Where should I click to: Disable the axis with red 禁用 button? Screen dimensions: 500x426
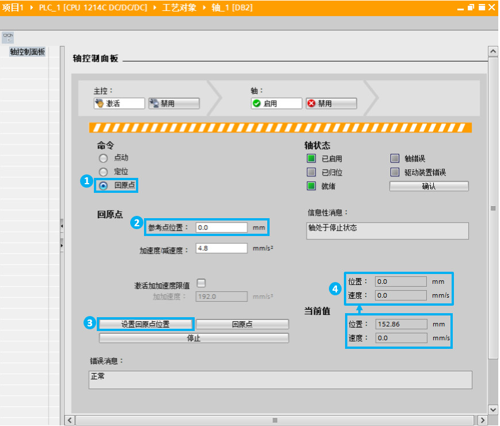331,104
